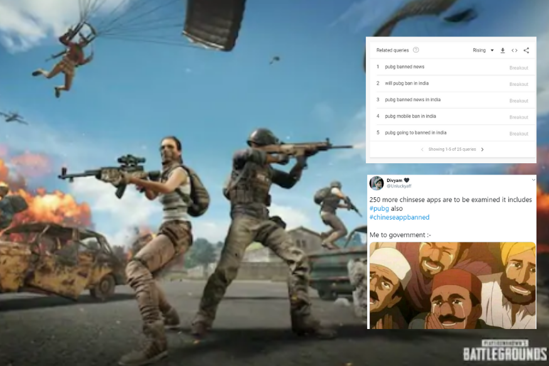Viewport: 549px width, 366px height.
Task: Share the Related queries card
Action: (526, 50)
